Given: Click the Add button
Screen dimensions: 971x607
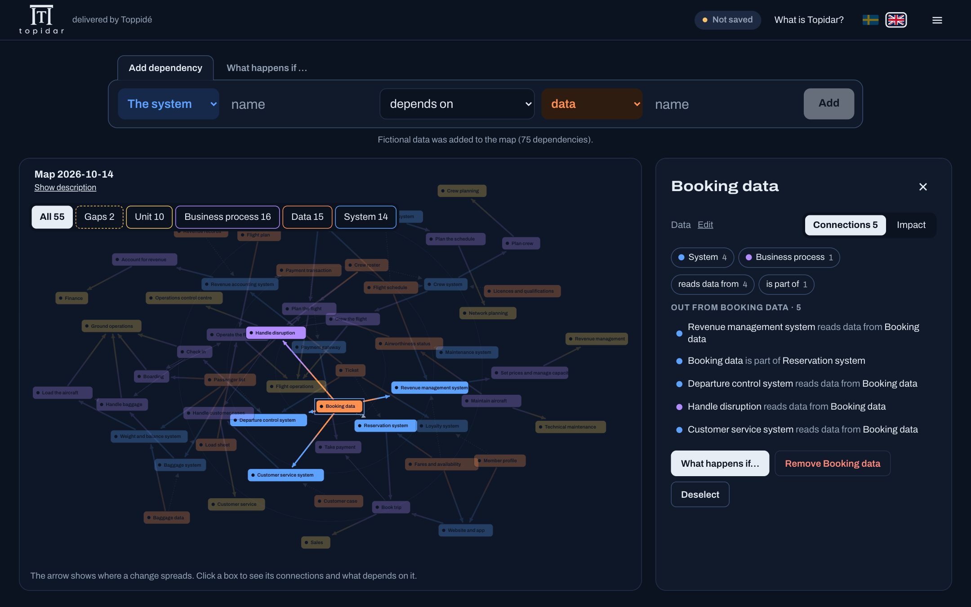Looking at the screenshot, I should coord(828,103).
